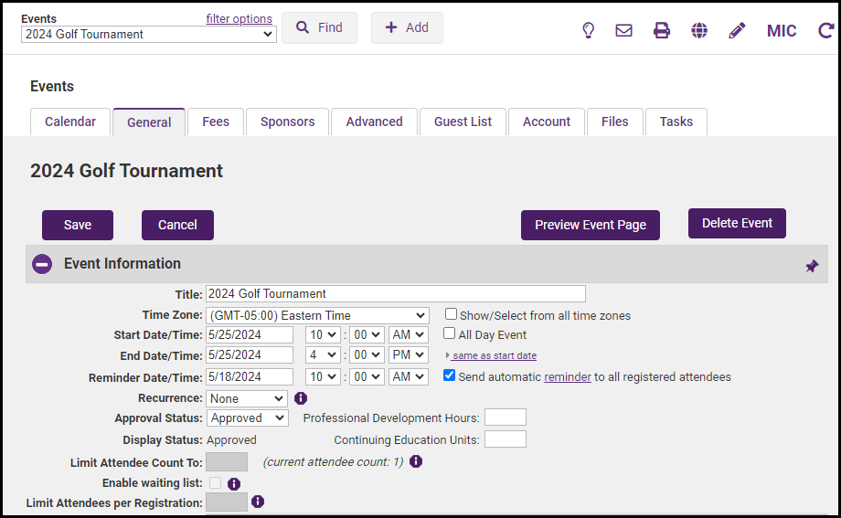This screenshot has height=518, width=841.
Task: Open the Guest List tab
Action: point(463,122)
